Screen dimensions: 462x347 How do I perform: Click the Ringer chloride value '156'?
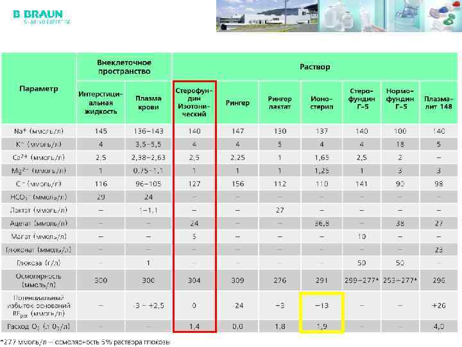click(237, 184)
